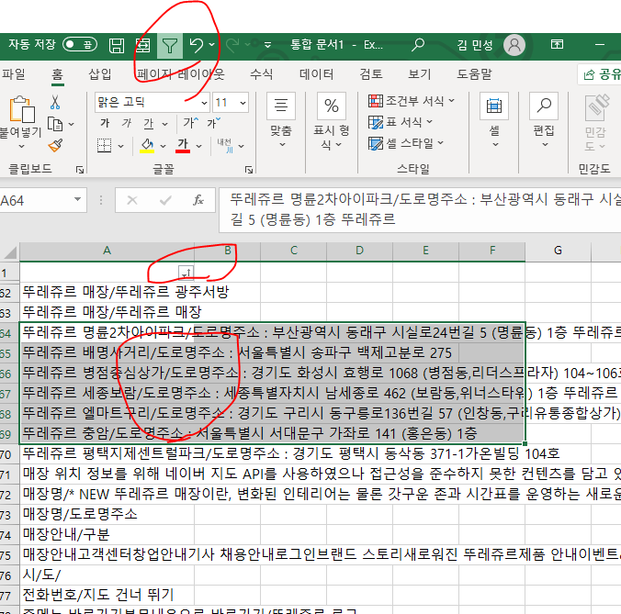Image resolution: width=621 pixels, height=614 pixels.
Task: Click the user account avatar for 김 민성
Action: pyautogui.click(x=514, y=45)
